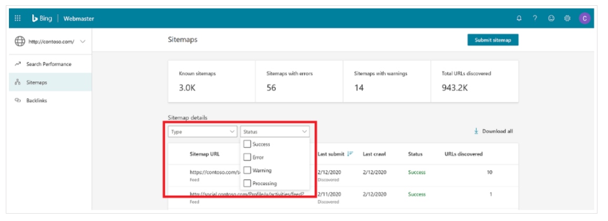The image size is (608, 221).
Task: Sort by the Sitemap URL column header
Action: click(205, 154)
